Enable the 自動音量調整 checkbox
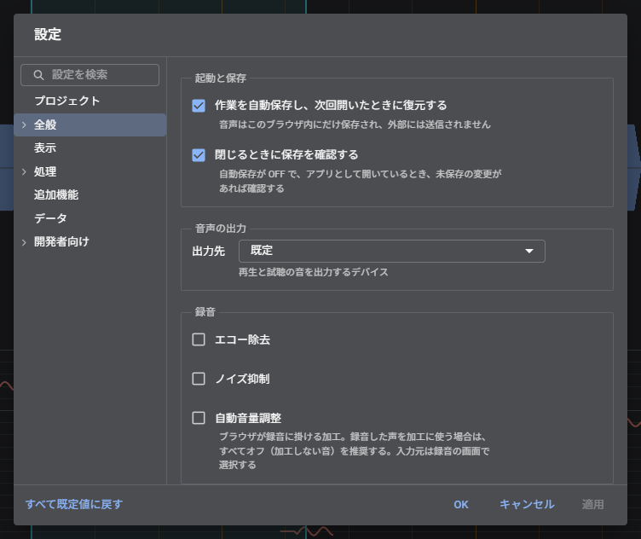 (199, 418)
